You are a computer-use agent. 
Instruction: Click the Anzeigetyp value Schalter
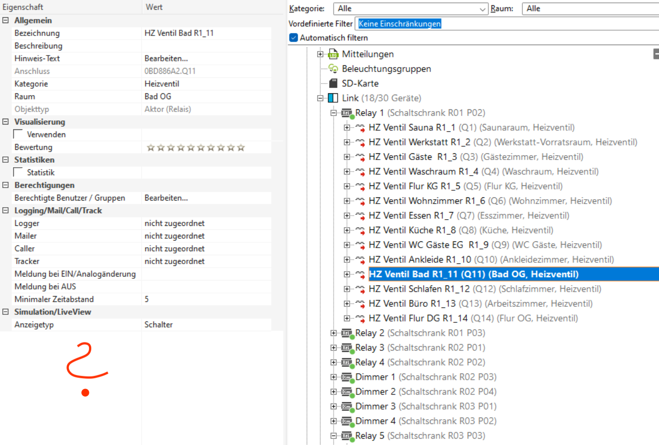click(159, 325)
